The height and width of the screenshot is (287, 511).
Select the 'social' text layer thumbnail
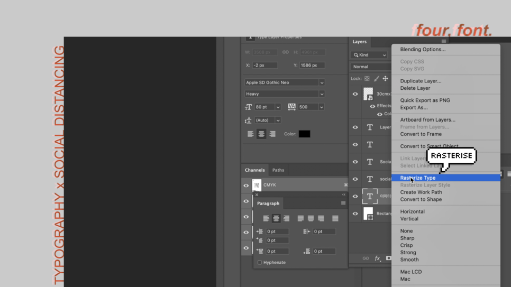coord(370,179)
